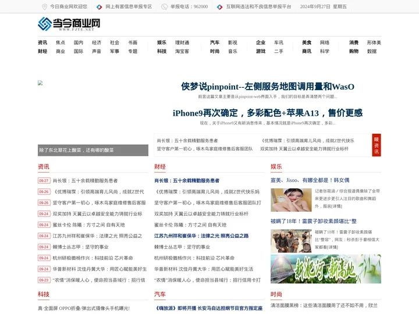Open 车讯 navigation link
Image resolution: width=419 pixels, height=314 pixels.
click(x=279, y=42)
